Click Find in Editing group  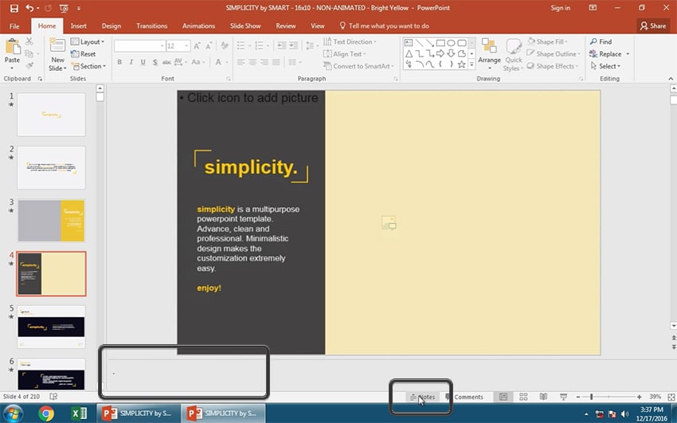pos(601,42)
